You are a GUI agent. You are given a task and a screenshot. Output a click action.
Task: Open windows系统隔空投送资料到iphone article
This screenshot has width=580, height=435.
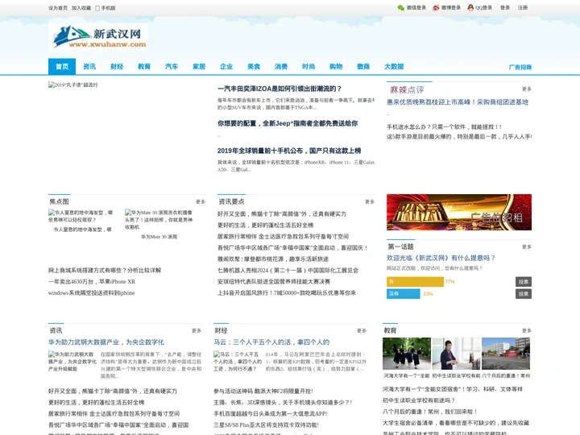click(x=92, y=293)
